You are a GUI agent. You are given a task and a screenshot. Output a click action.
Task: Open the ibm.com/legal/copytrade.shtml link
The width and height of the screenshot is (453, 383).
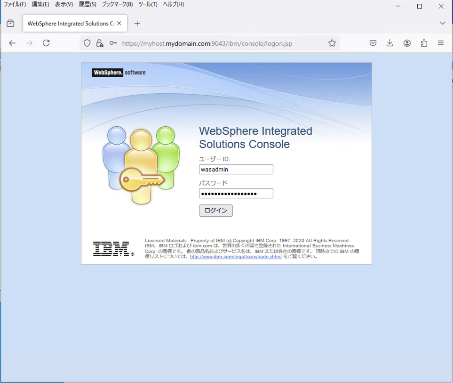[236, 257]
